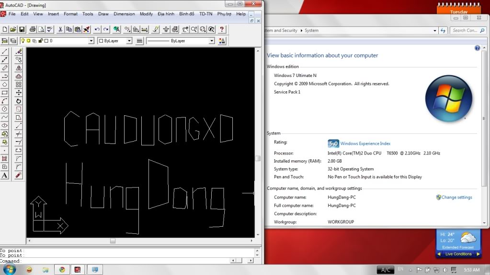Open the Địa hình menu
Image resolution: width=490 pixels, height=275 pixels.
pyautogui.click(x=166, y=14)
